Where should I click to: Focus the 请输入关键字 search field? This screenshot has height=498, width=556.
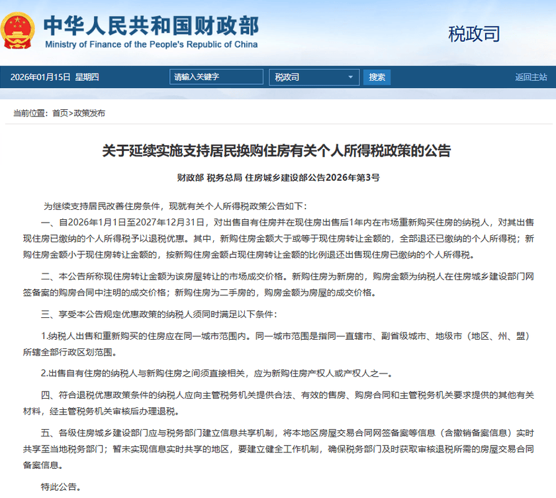(x=217, y=77)
